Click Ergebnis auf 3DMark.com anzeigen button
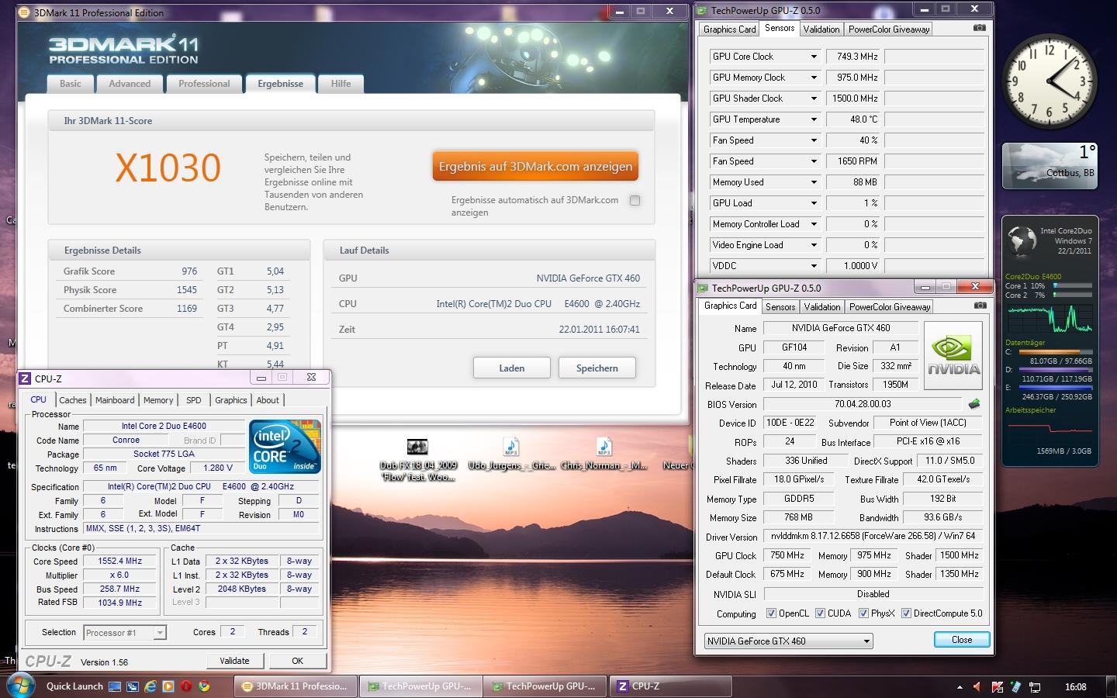This screenshot has width=1117, height=698. click(535, 166)
